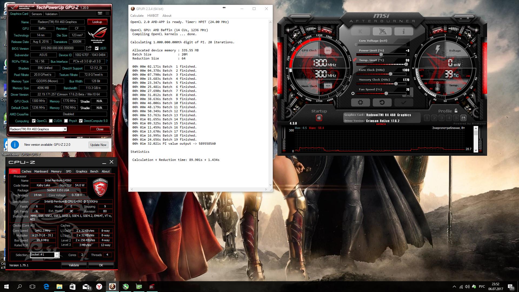Open Afterburner OC Scanner jet icon

click(x=382, y=31)
